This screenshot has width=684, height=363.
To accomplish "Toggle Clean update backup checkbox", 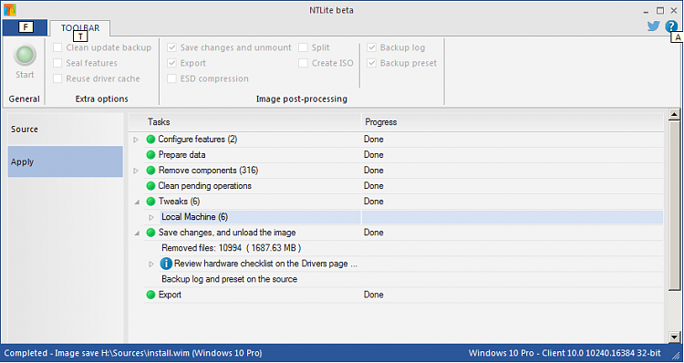I will point(57,47).
